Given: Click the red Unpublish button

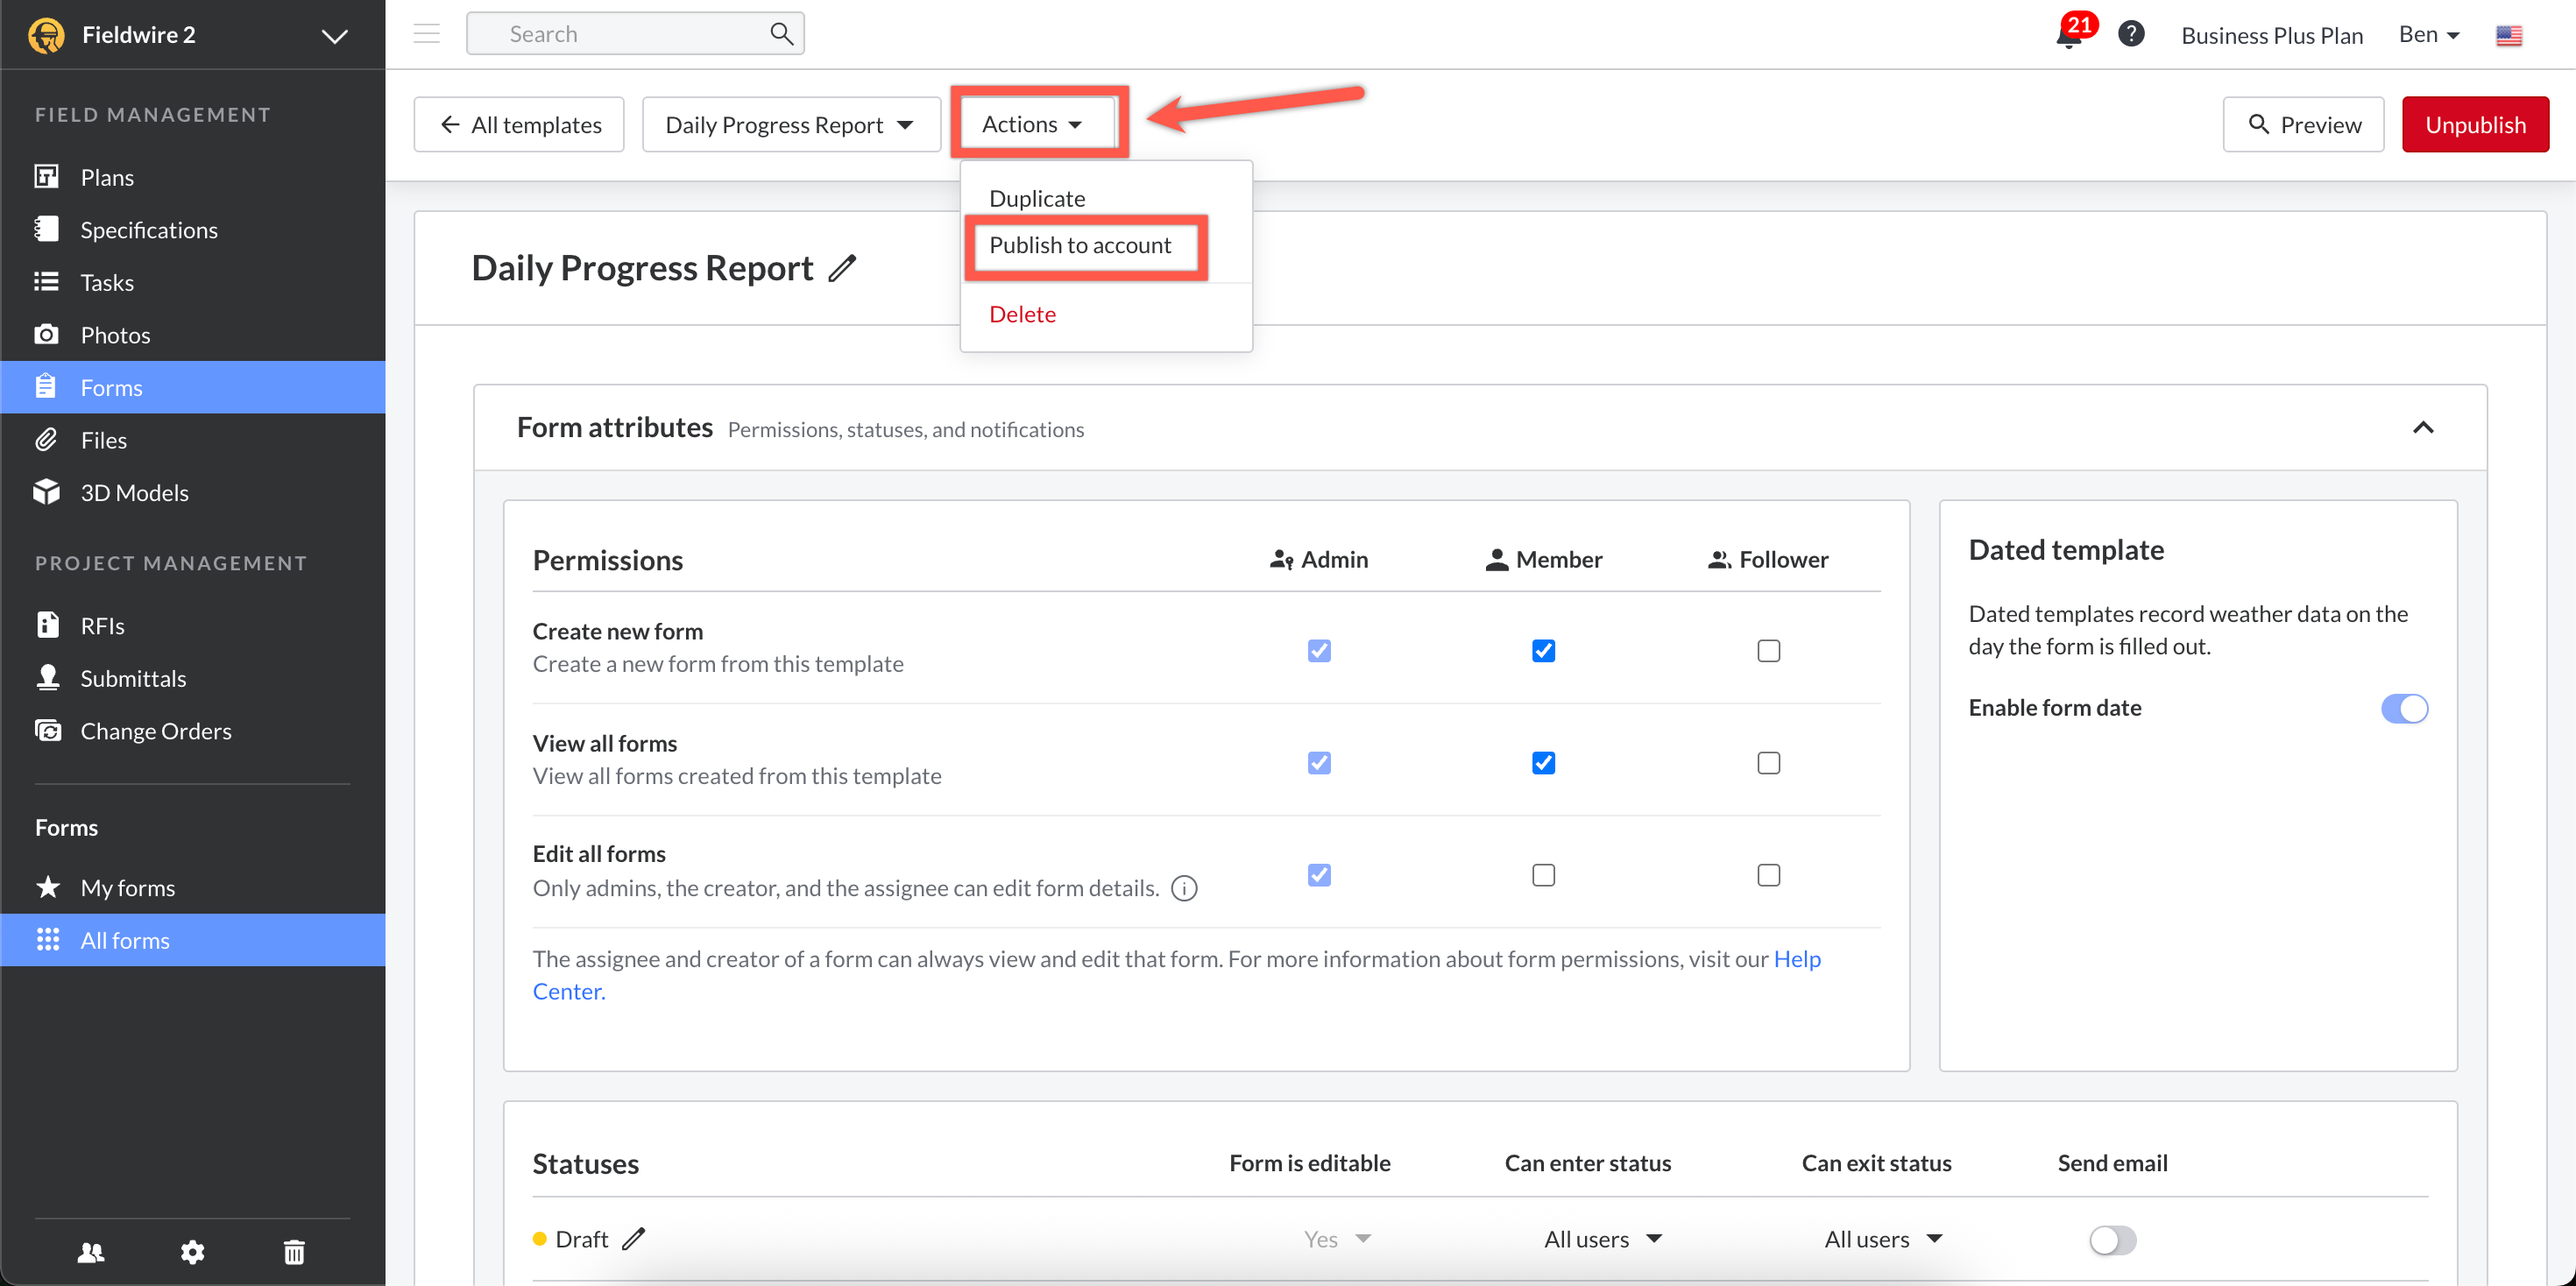Looking at the screenshot, I should [x=2474, y=125].
